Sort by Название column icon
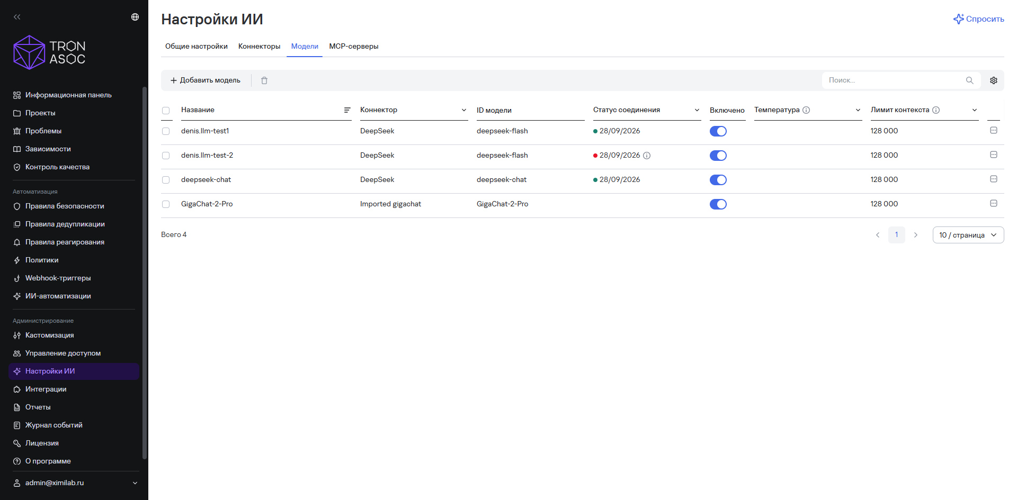1017x500 pixels. (347, 110)
